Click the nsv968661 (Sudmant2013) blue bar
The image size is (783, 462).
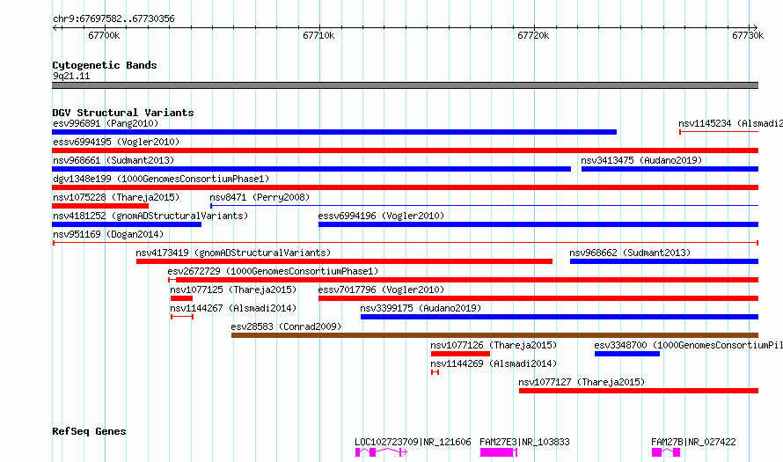(x=311, y=169)
